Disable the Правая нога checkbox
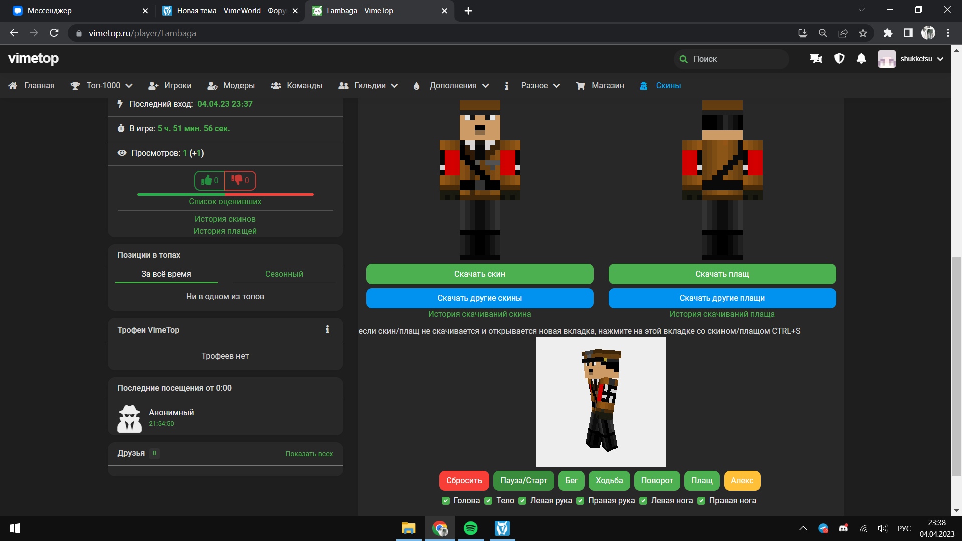The height and width of the screenshot is (541, 962). click(701, 501)
